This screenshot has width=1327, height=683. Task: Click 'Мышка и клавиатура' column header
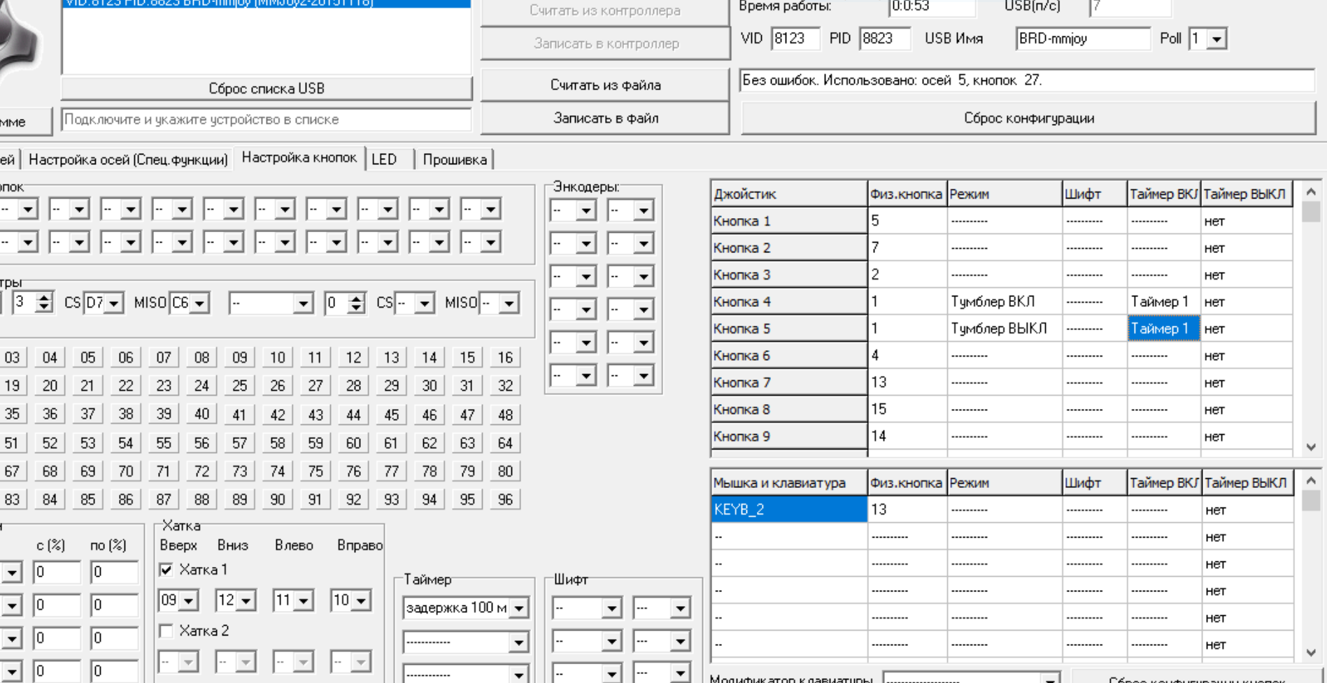point(788,483)
